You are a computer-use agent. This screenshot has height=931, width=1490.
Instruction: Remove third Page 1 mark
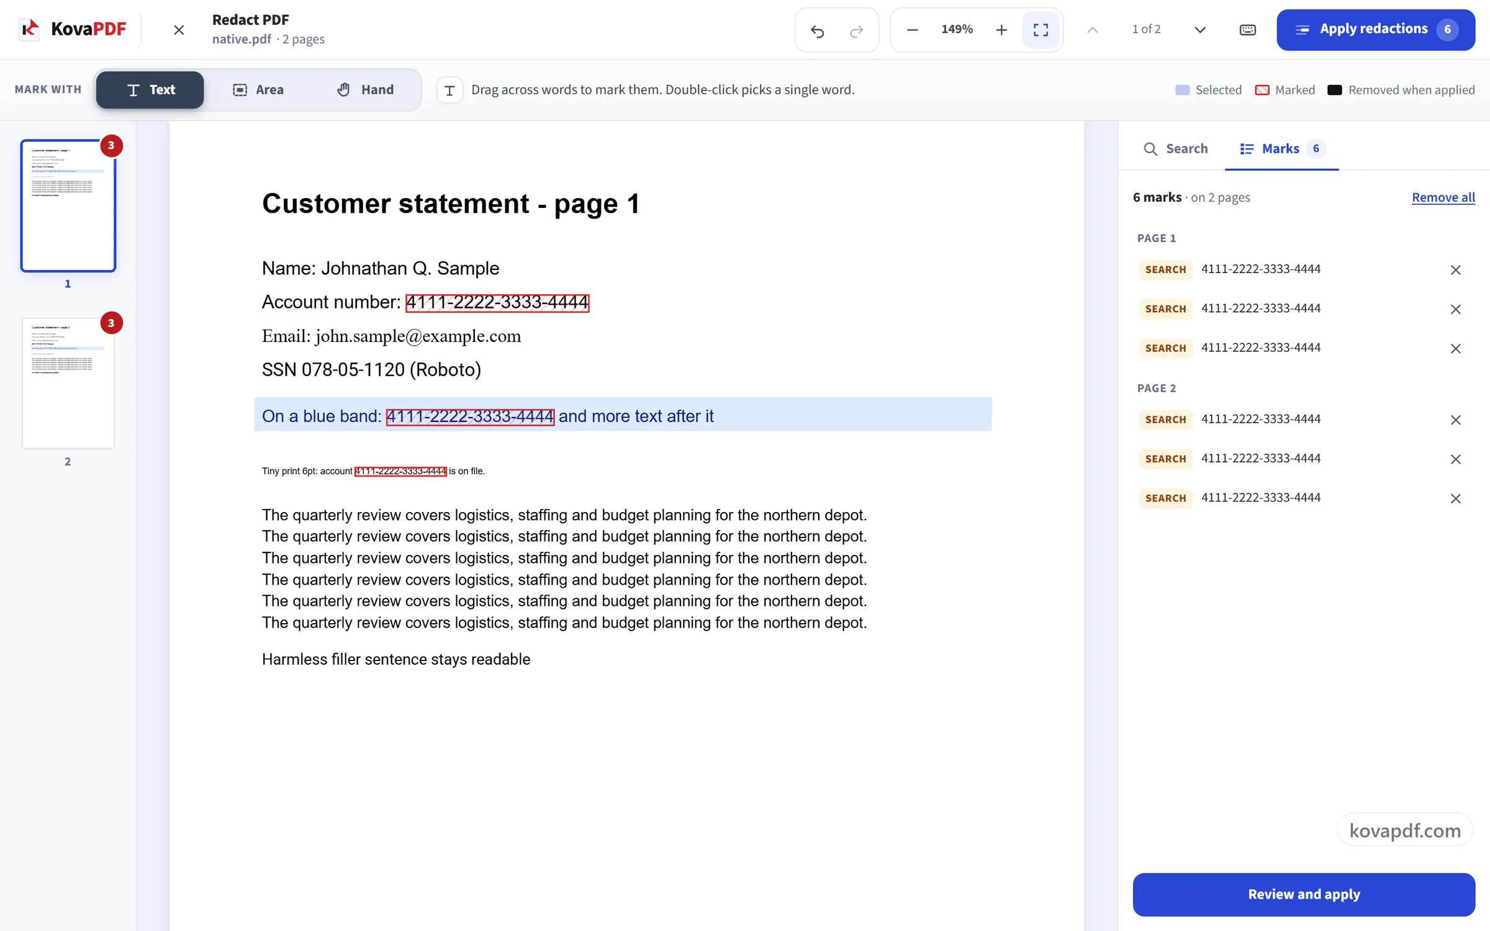1455,349
